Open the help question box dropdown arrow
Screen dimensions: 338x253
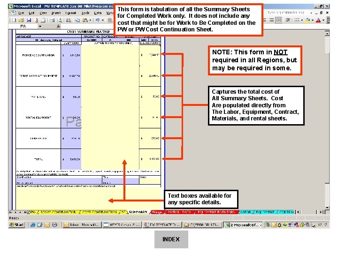click(x=311, y=13)
